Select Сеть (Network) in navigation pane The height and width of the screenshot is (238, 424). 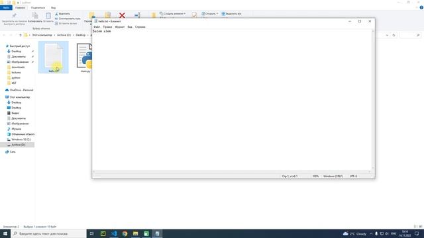[13, 152]
